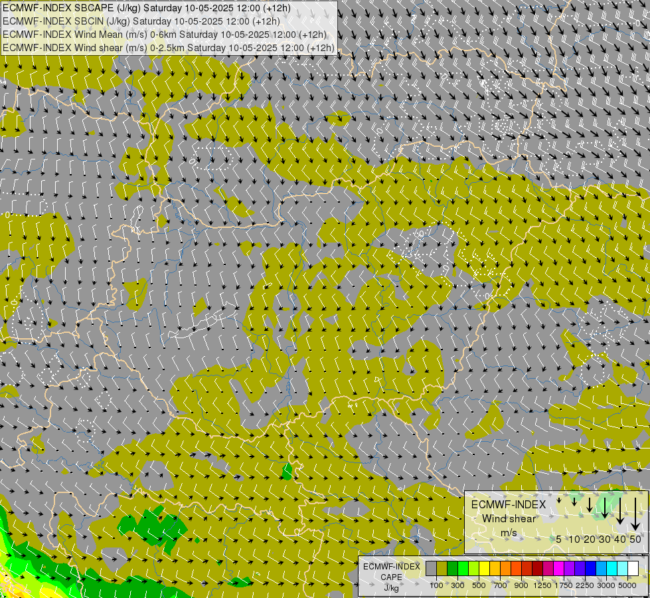Image resolution: width=650 pixels, height=598 pixels.
Task: Click the '5000' tick label on the CAPE scale
Action: pyautogui.click(x=627, y=585)
